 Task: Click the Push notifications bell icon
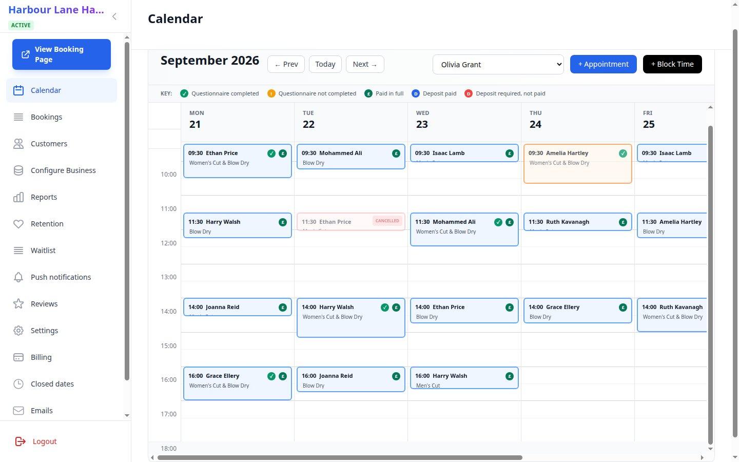[x=18, y=277]
